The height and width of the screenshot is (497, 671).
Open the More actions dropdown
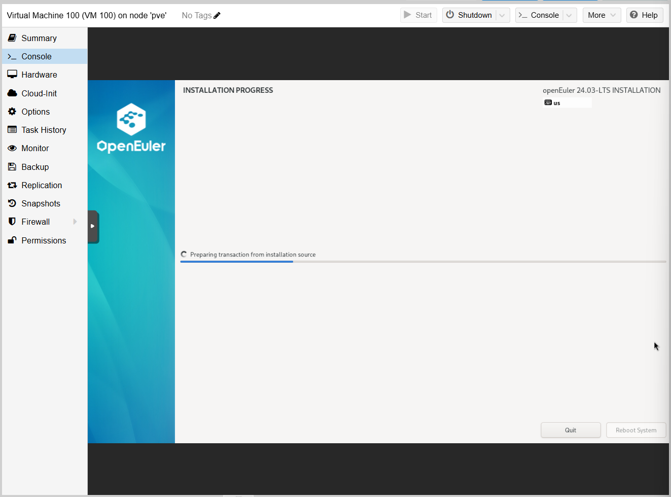[602, 15]
